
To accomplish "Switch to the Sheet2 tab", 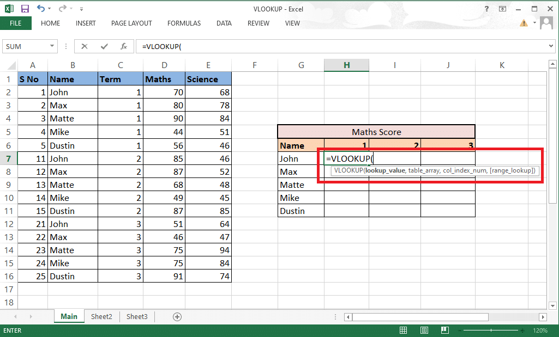I will point(101,317).
